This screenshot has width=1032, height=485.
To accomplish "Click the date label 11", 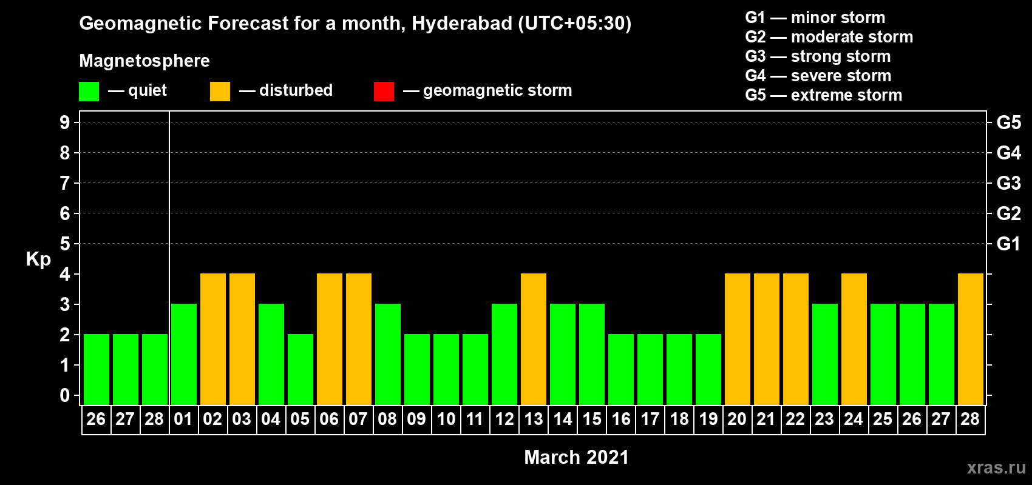I will point(475,420).
